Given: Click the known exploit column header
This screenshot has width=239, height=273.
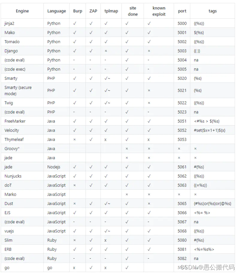Looking at the screenshot, I should click(159, 11).
